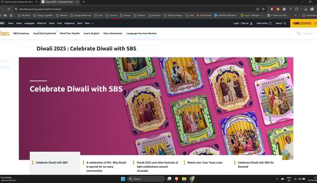Open the My Work bookmark folder
Image resolution: width=317 pixels, height=183 pixels.
pyautogui.click(x=24, y=15)
